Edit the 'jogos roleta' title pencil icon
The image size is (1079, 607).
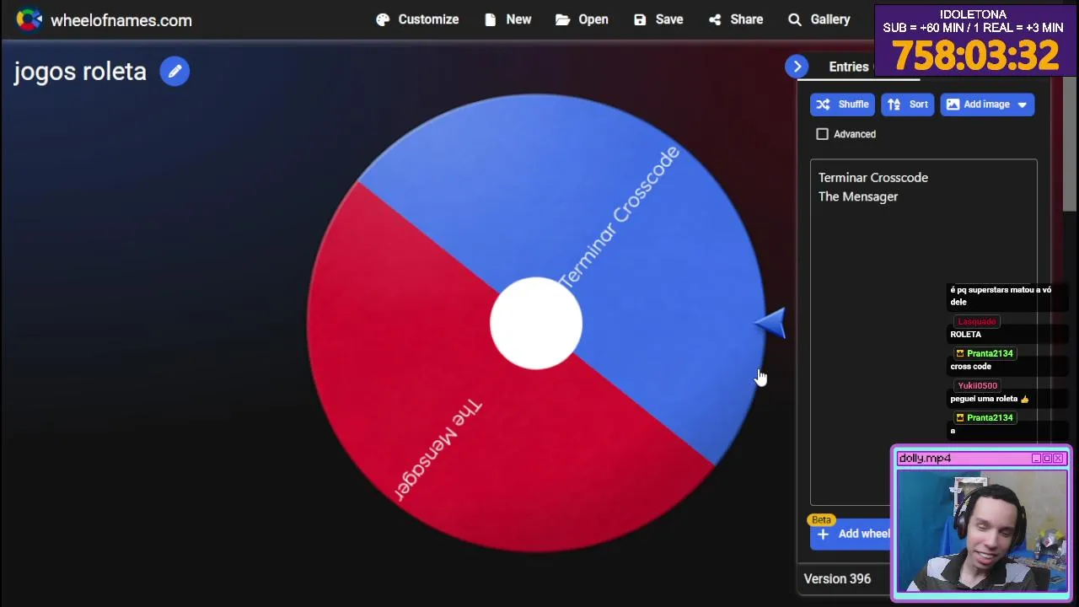coord(174,72)
